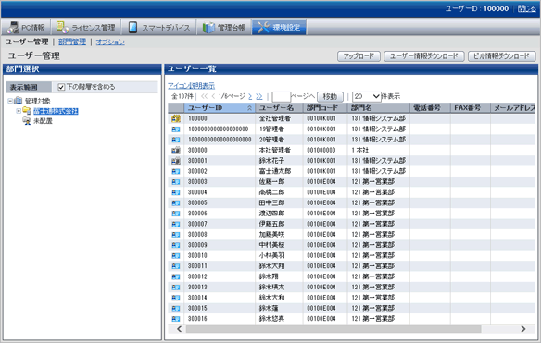Click ビル情報ダウンロード button

click(502, 56)
